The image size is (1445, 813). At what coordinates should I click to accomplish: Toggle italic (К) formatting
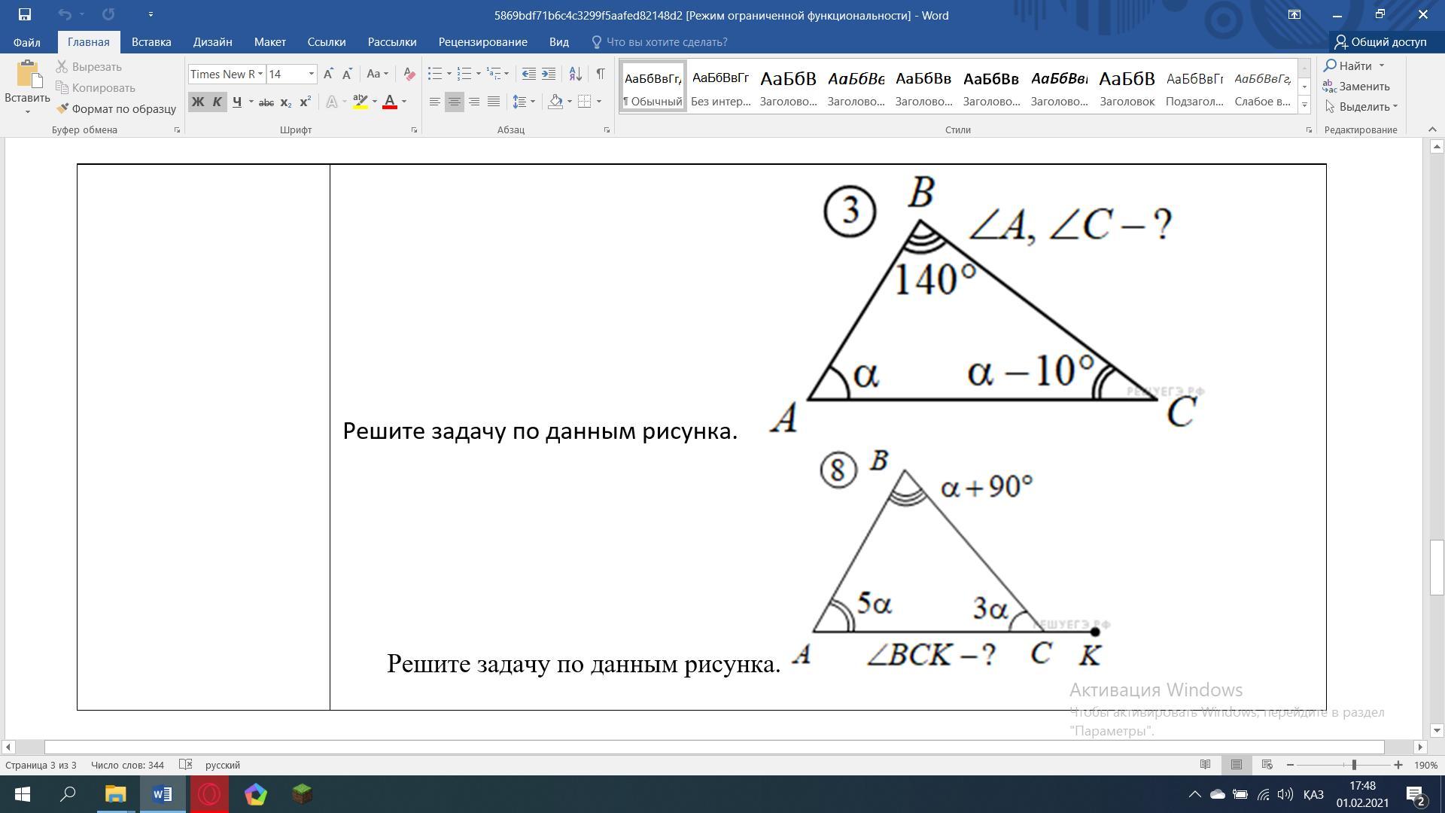tap(218, 102)
